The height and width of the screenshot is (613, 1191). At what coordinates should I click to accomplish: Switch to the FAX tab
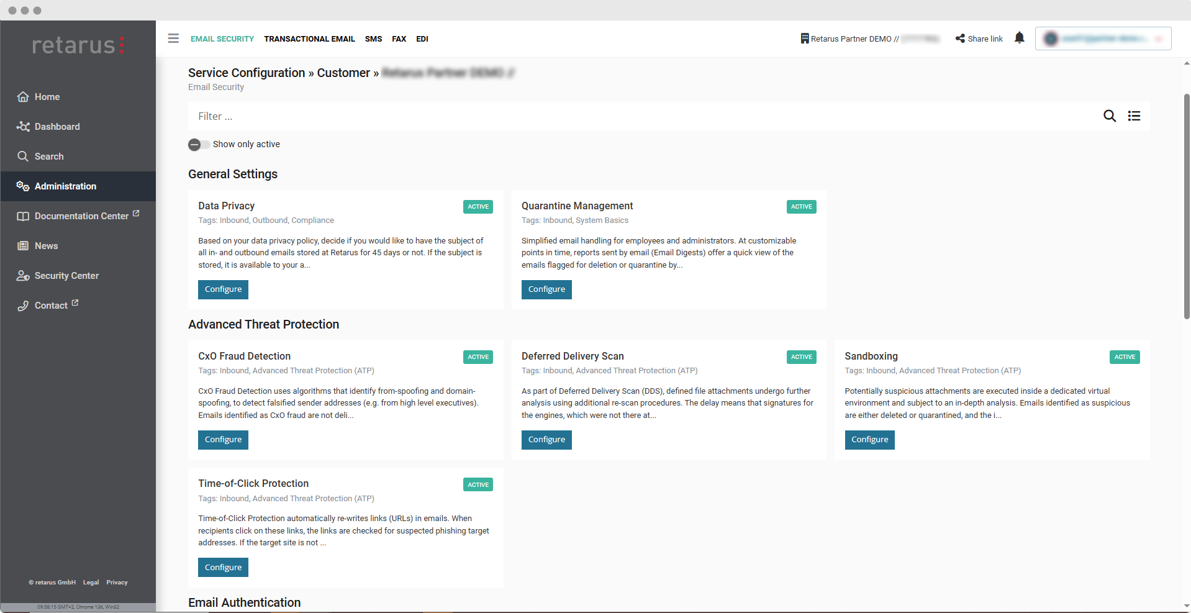point(399,39)
